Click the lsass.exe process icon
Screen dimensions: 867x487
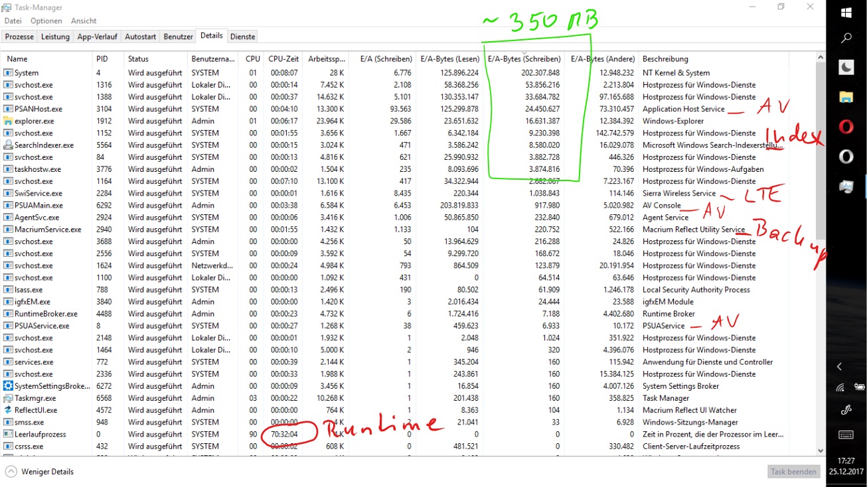(x=8, y=290)
